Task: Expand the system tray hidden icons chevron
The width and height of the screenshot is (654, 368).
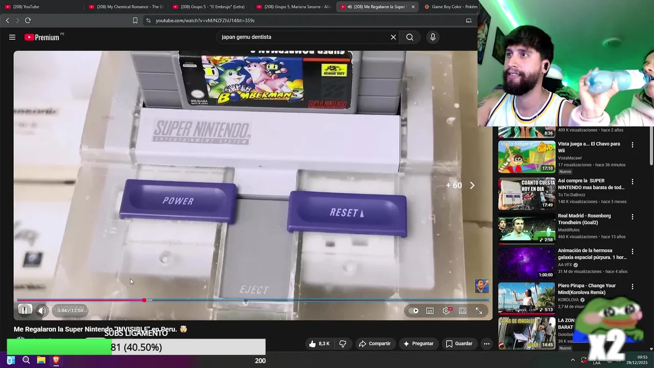Action: (x=572, y=360)
